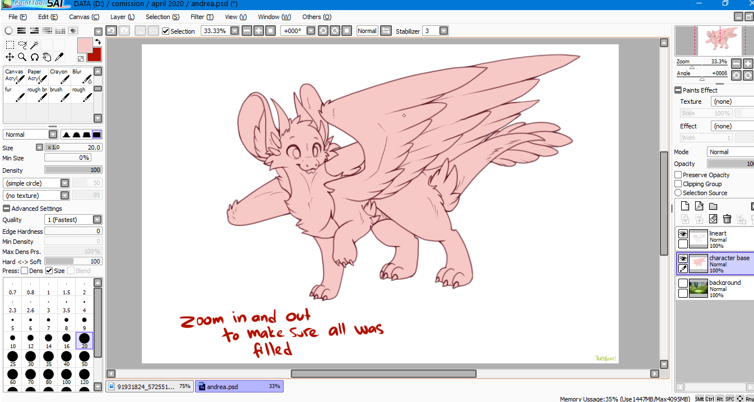The image size is (754, 402).
Task: Select the Lasso tool
Action: pyautogui.click(x=22, y=45)
